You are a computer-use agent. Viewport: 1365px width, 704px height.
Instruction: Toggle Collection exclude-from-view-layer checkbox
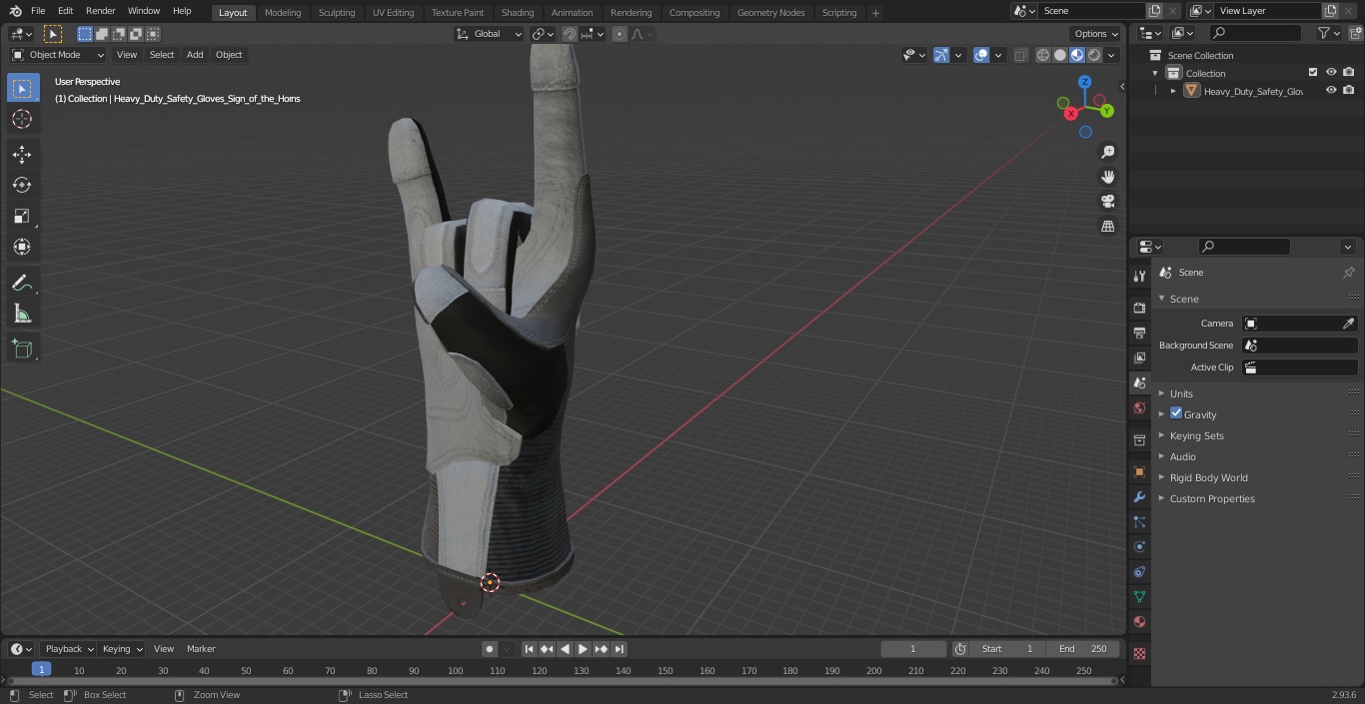click(x=1313, y=73)
